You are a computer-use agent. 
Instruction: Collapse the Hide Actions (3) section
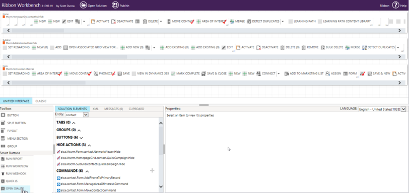coord(90,145)
